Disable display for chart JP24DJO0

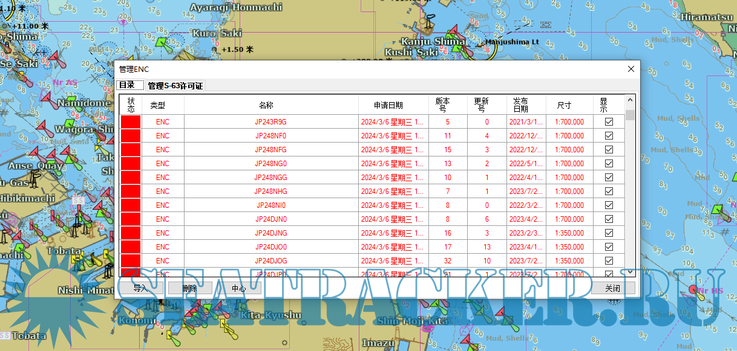(x=609, y=247)
